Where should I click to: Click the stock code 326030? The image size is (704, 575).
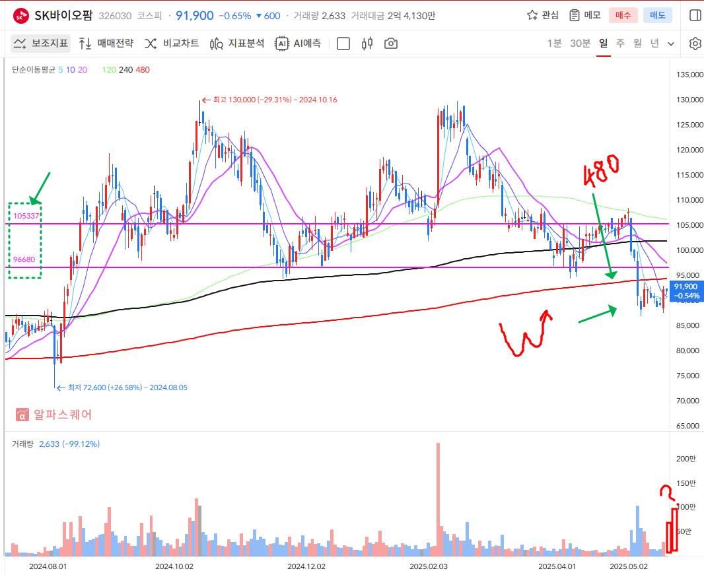point(115,16)
